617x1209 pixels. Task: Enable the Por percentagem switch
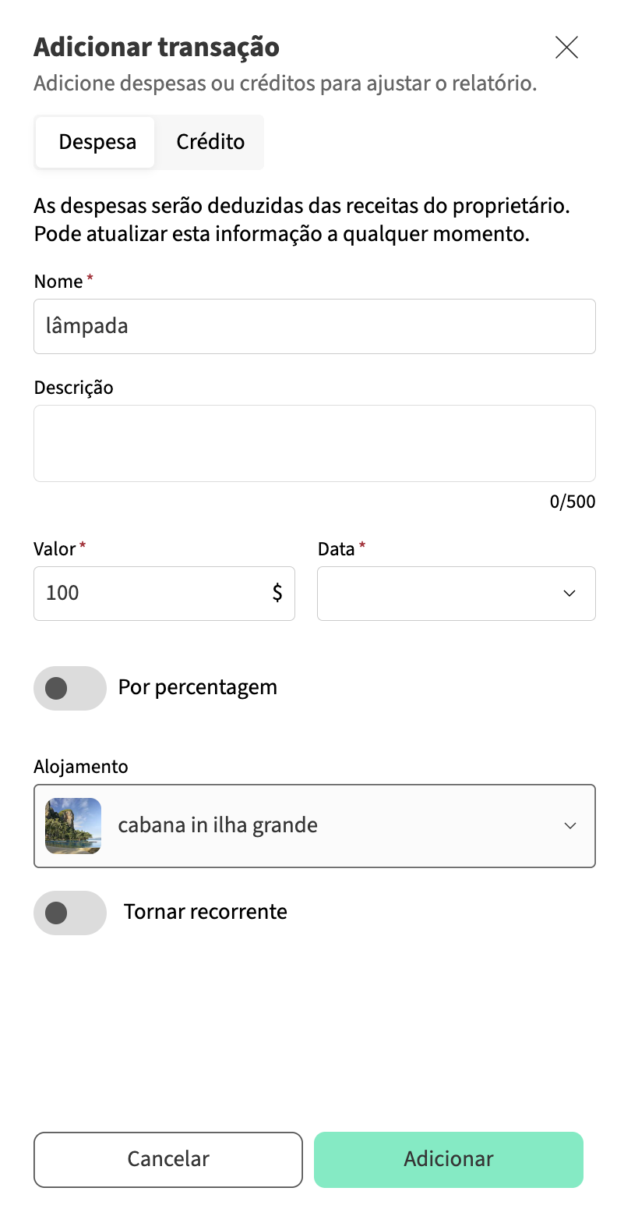tap(70, 688)
